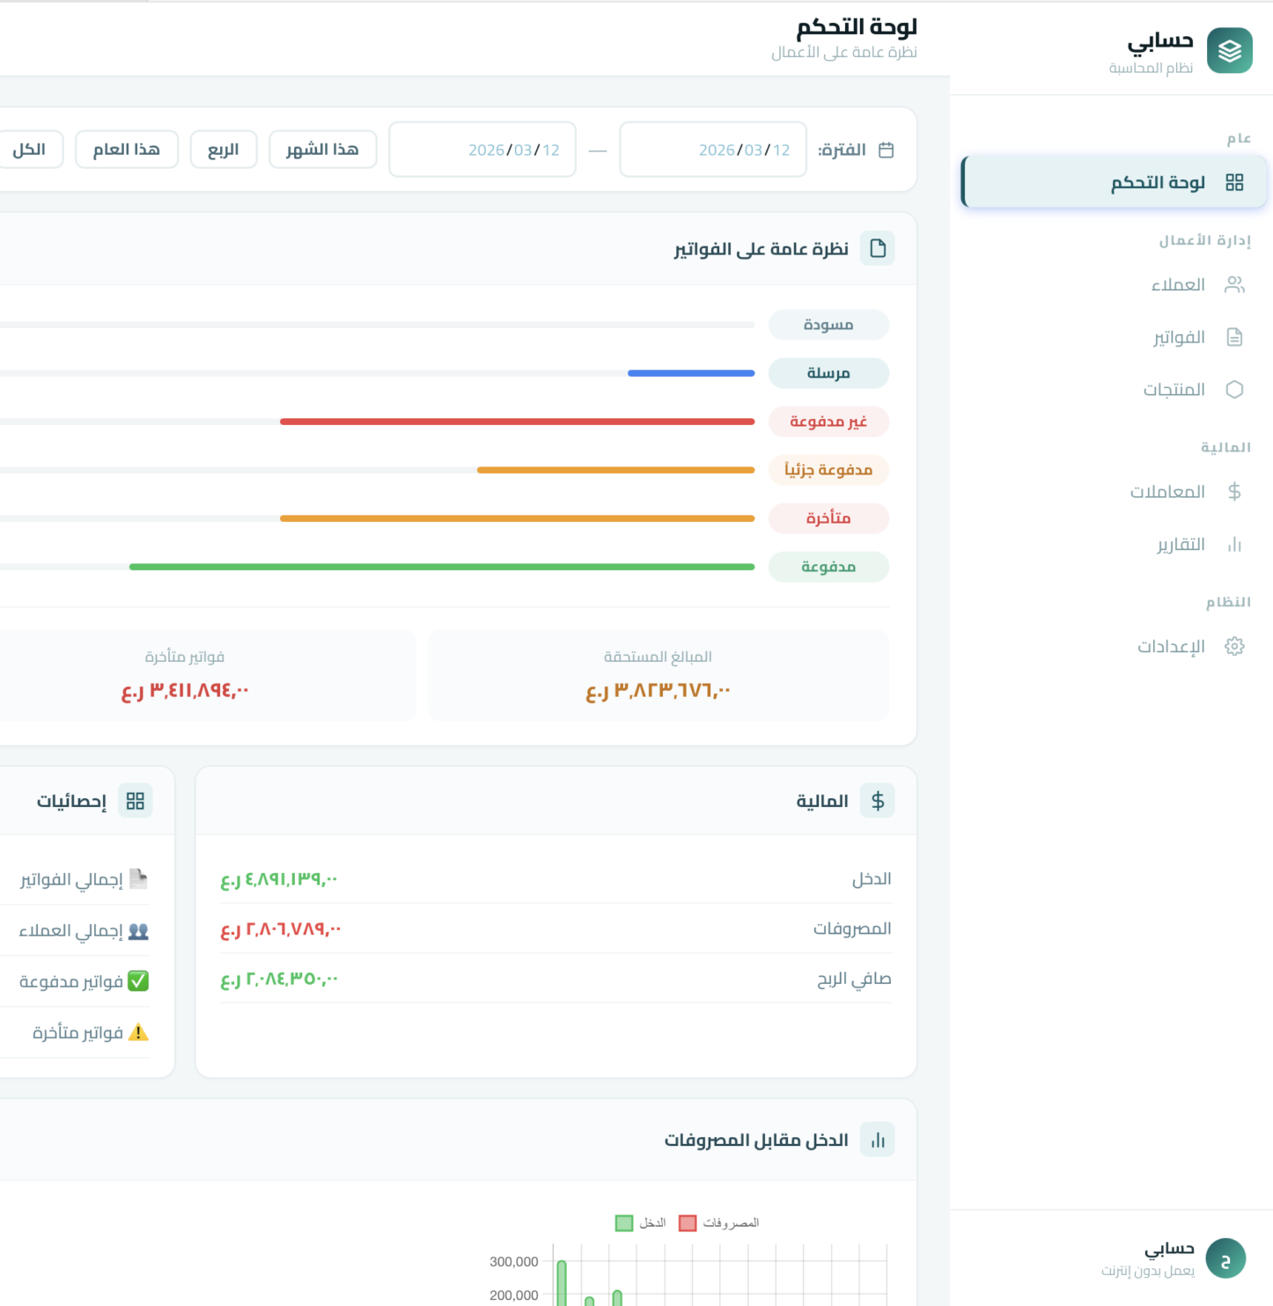Click the Hesabi layers logo icon
The width and height of the screenshot is (1273, 1306).
(x=1229, y=51)
